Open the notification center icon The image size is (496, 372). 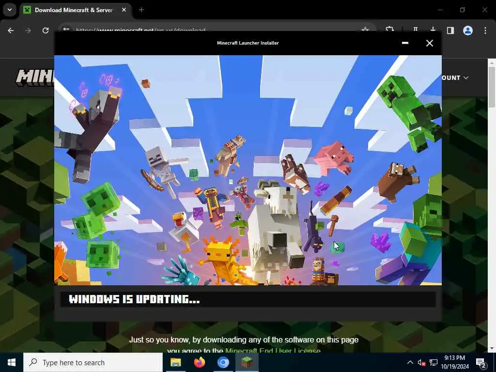point(481,362)
